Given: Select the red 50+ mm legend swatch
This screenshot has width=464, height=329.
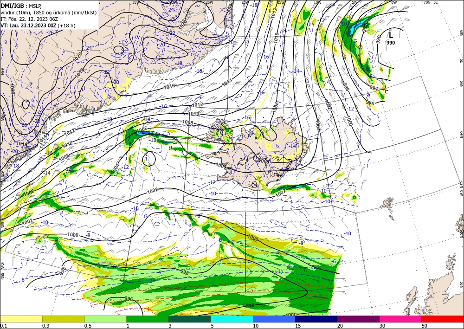Looking at the screenshot, I should (443, 319).
